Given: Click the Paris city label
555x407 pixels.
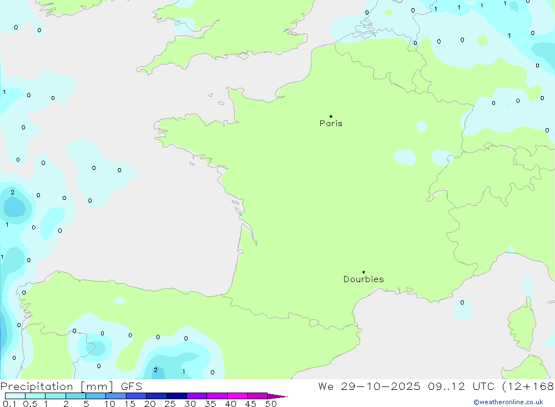Looking at the screenshot, I should [x=331, y=123].
